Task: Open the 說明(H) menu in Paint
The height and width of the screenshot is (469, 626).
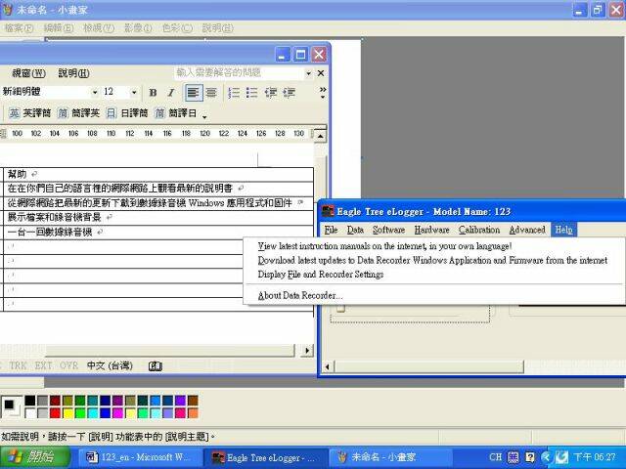Action: coord(217,28)
